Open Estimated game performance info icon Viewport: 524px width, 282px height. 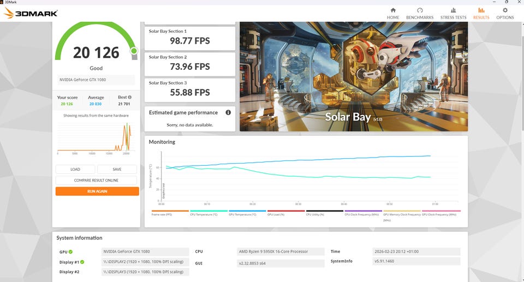(228, 112)
